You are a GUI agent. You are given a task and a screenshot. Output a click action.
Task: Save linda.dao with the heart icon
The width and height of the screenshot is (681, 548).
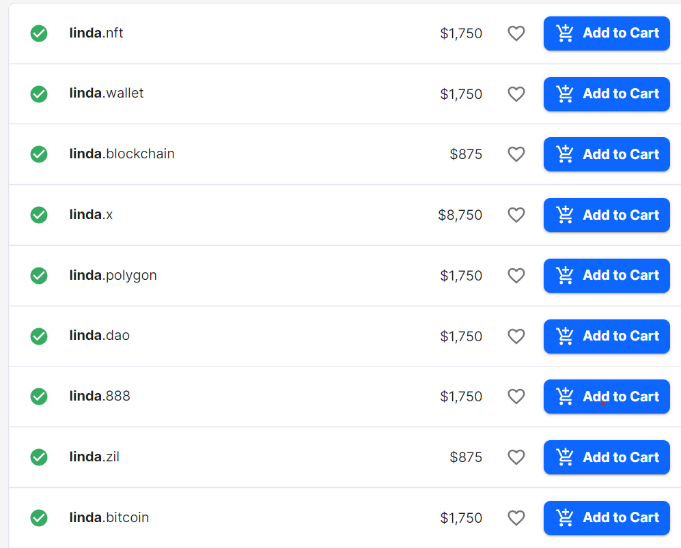coord(516,336)
